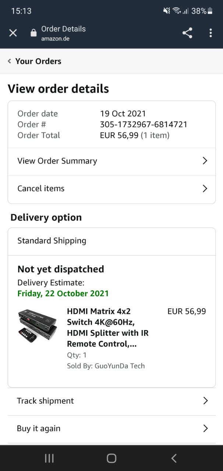Open Track shipment chevron arrow
This screenshot has width=223, height=471.
[205, 401]
